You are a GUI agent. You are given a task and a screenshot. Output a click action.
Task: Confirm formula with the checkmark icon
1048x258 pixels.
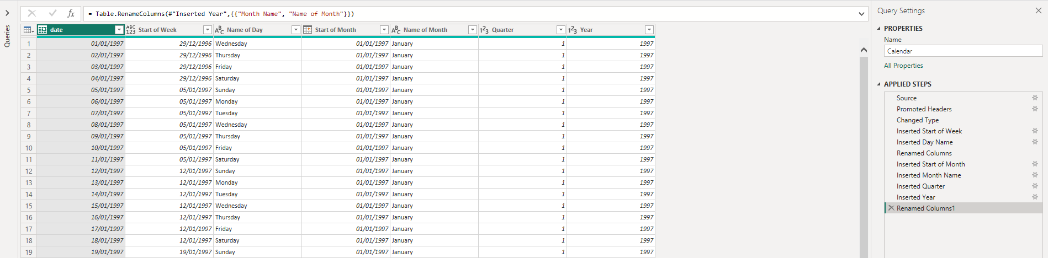tap(52, 13)
